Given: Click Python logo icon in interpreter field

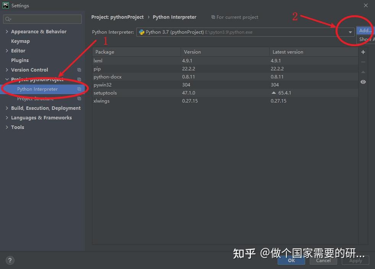Looking at the screenshot, I should (142, 32).
